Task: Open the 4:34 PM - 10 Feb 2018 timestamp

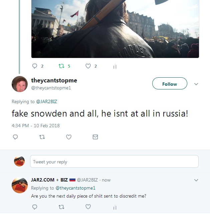Action: (x=36, y=126)
